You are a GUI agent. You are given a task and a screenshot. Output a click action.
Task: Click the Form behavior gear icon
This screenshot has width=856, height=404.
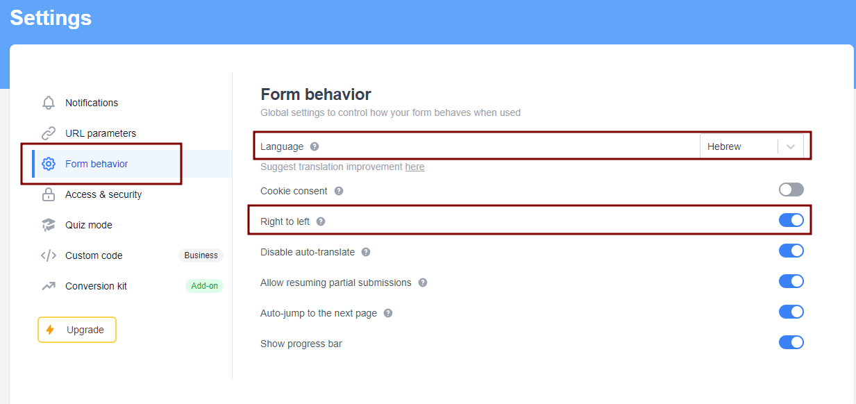pos(49,164)
